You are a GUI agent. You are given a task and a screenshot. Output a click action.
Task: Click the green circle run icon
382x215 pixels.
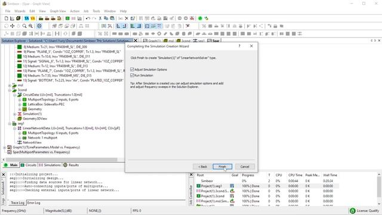pos(200,19)
